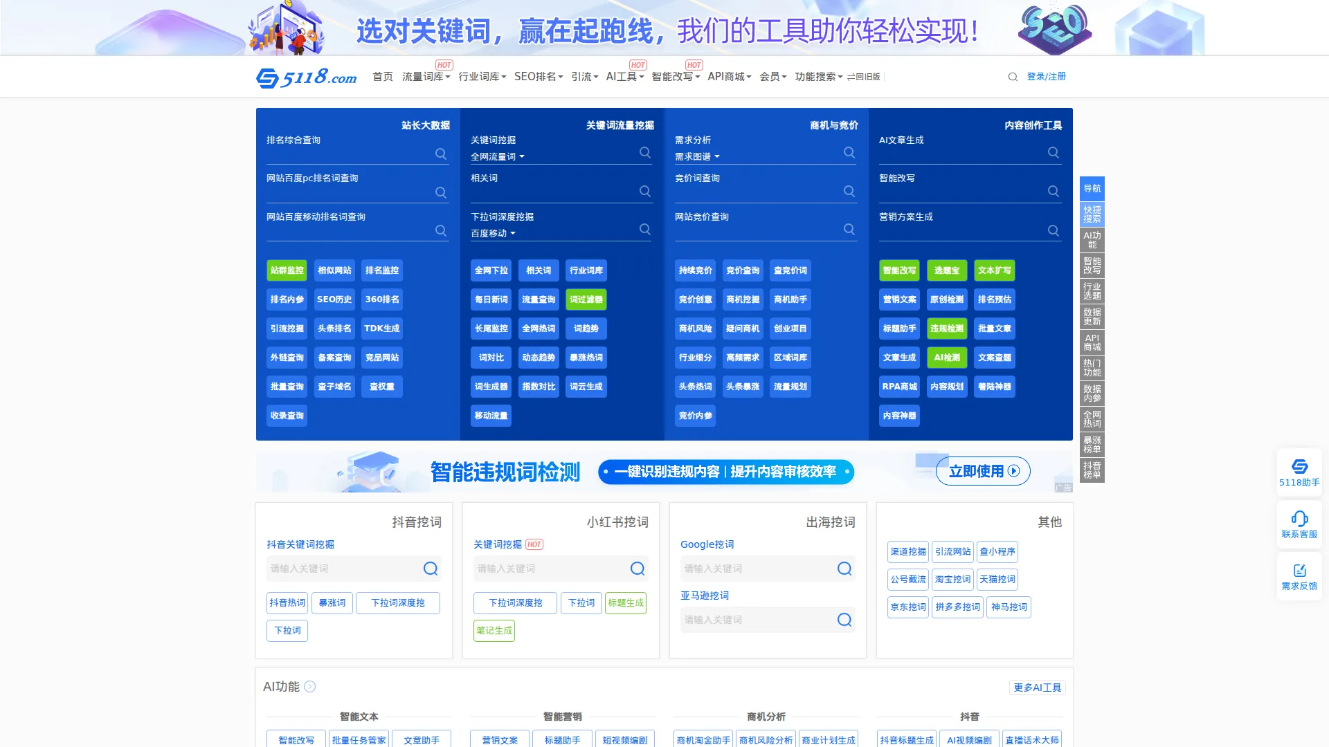Open the 5118助手 floating icon
Viewport: 1329px width, 747px height.
tap(1299, 472)
